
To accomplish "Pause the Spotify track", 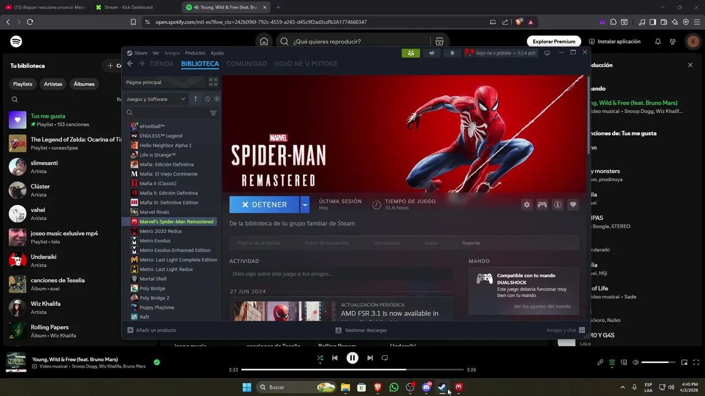I will pos(352,358).
